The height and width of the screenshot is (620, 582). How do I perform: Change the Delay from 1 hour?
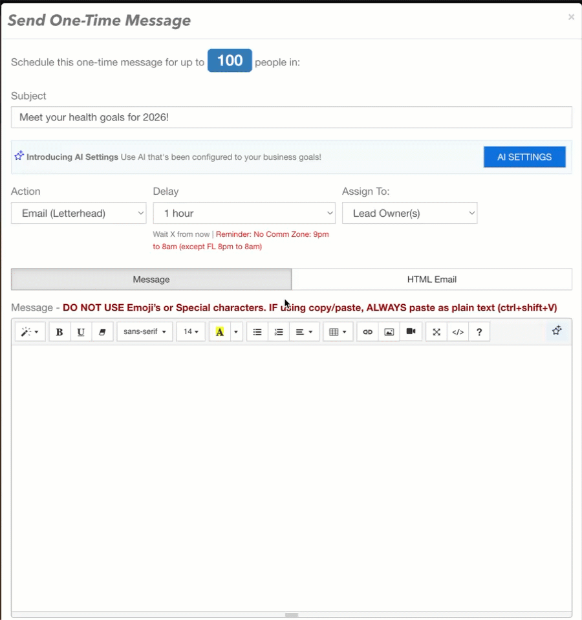tap(244, 213)
